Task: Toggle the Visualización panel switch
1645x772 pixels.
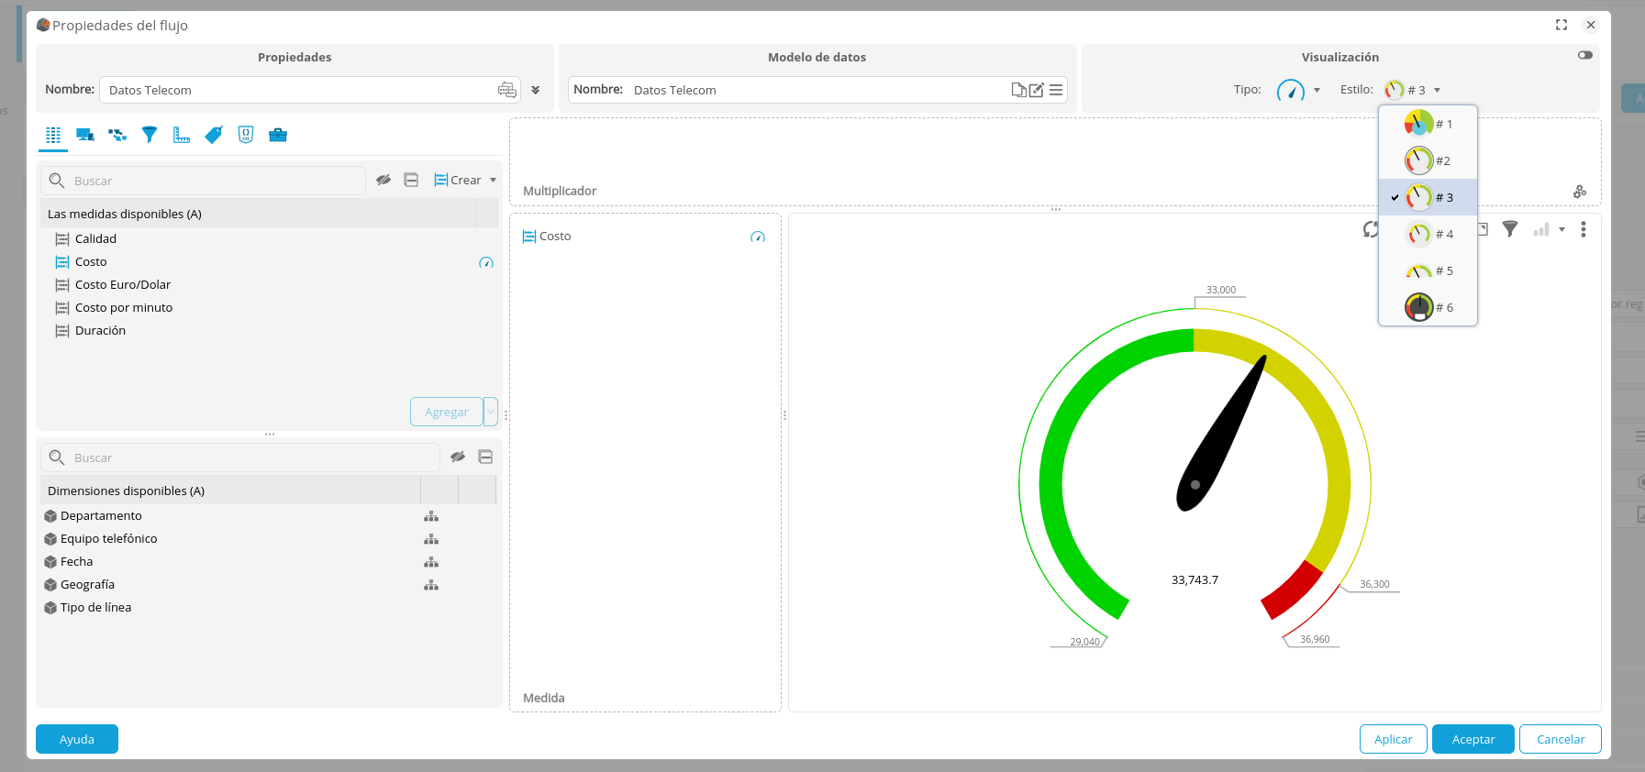Action: (1584, 55)
